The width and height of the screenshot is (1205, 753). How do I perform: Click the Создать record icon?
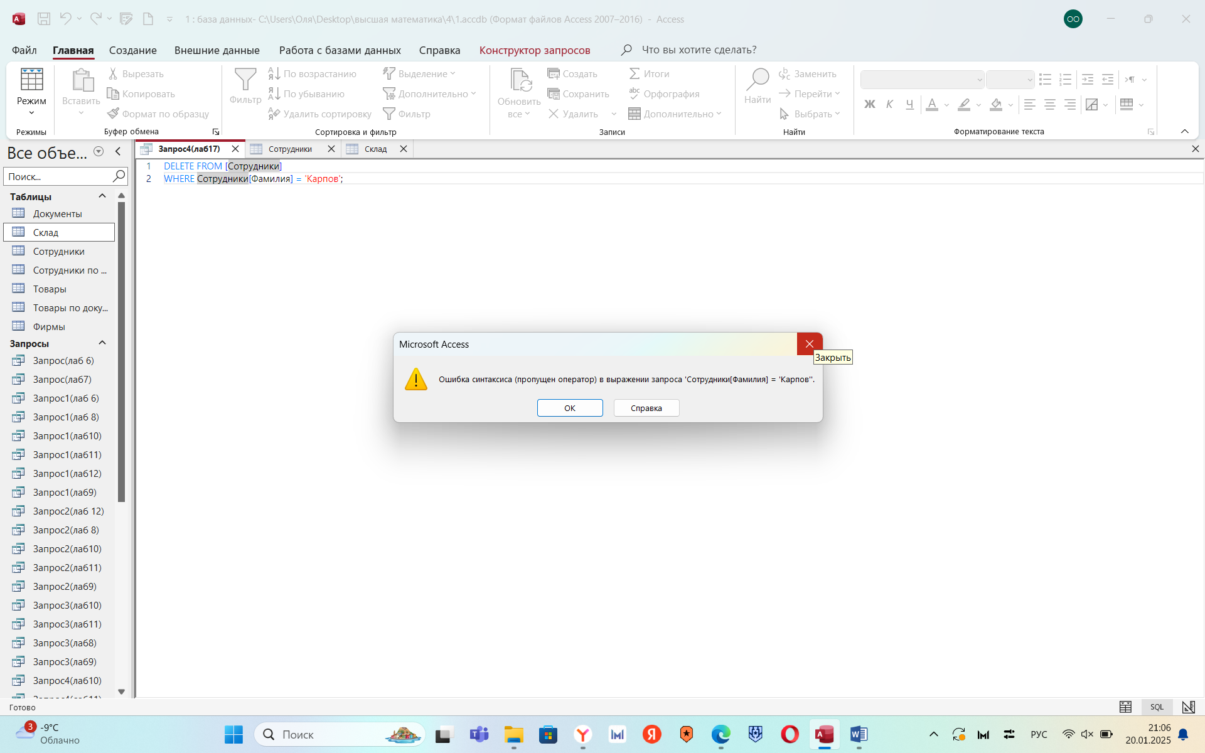click(554, 74)
